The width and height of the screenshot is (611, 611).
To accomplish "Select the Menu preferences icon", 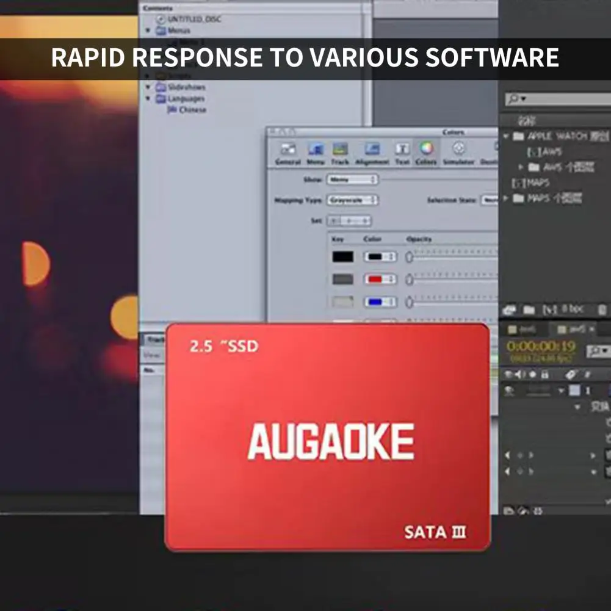I will click(316, 150).
